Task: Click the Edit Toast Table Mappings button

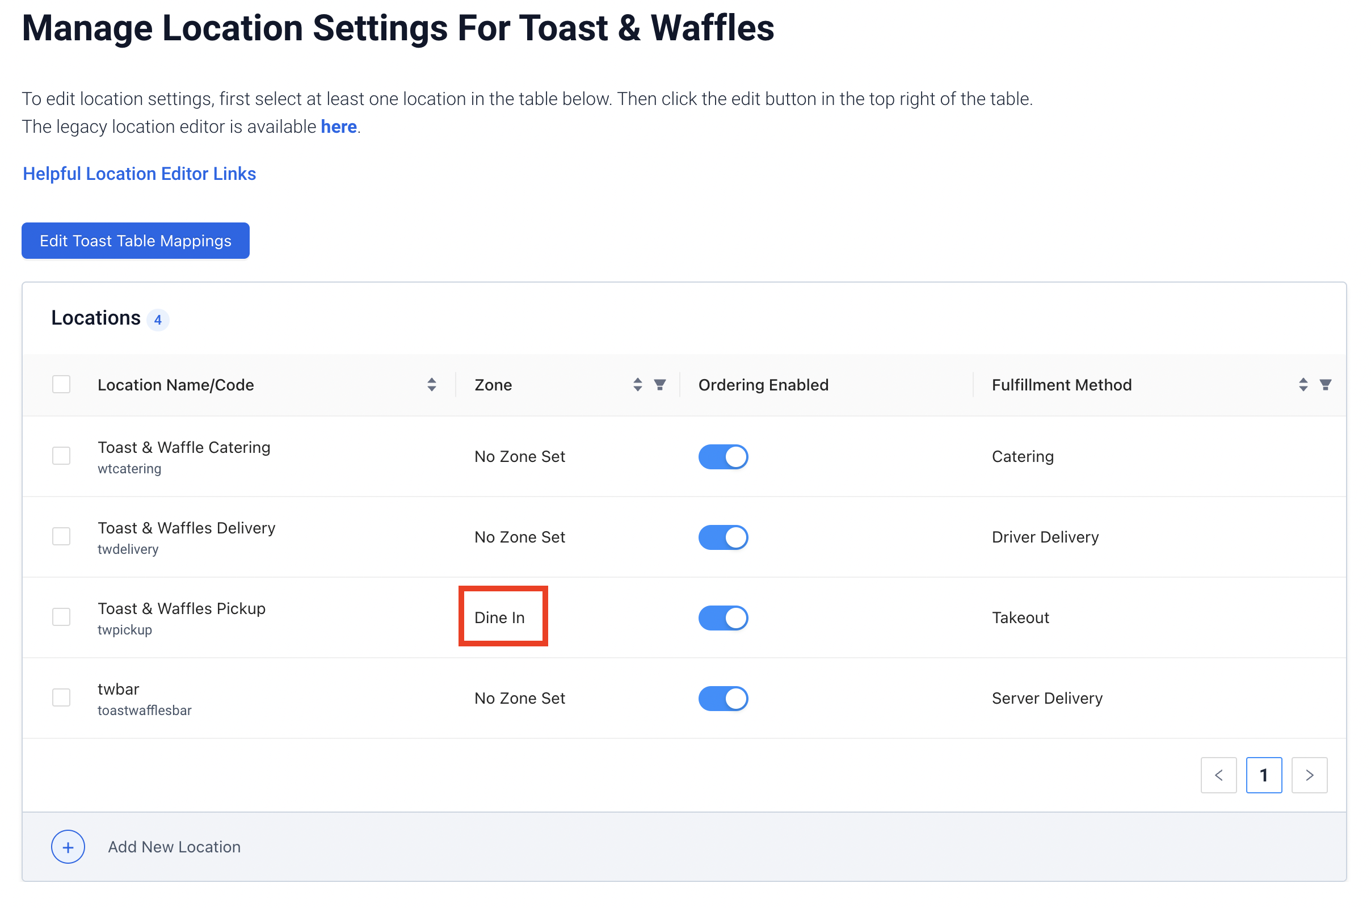Action: point(136,241)
